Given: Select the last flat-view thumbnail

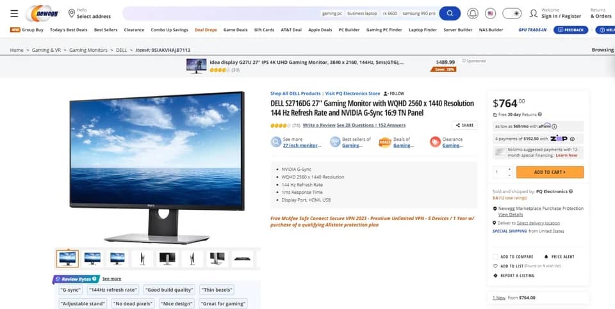Looking at the screenshot, I should [x=242, y=258].
